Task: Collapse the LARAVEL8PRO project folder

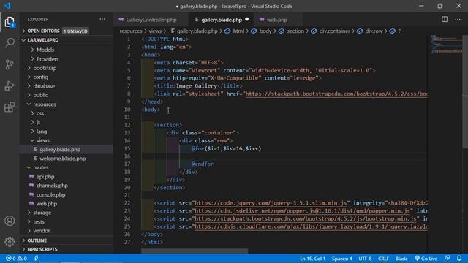Action: point(43,40)
